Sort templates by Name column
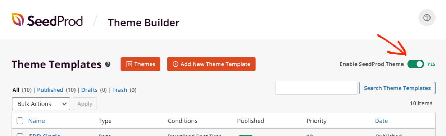The height and width of the screenshot is (136, 446). (x=37, y=121)
